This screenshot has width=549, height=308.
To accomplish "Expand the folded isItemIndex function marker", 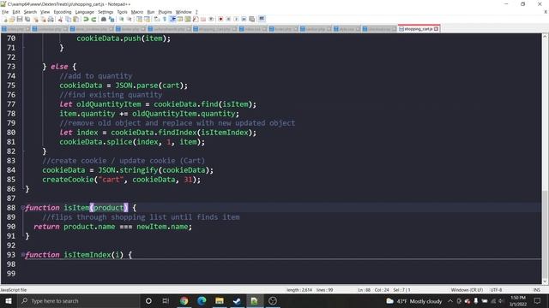I will coord(22,255).
